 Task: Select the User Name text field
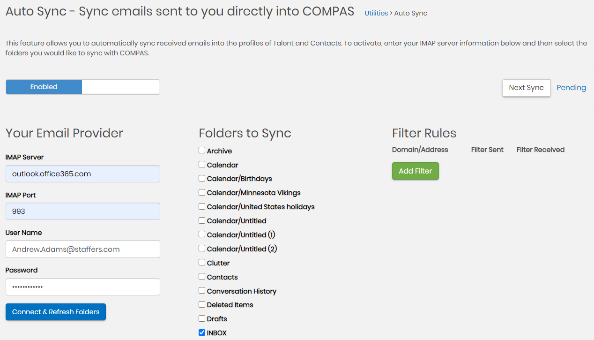click(x=83, y=249)
